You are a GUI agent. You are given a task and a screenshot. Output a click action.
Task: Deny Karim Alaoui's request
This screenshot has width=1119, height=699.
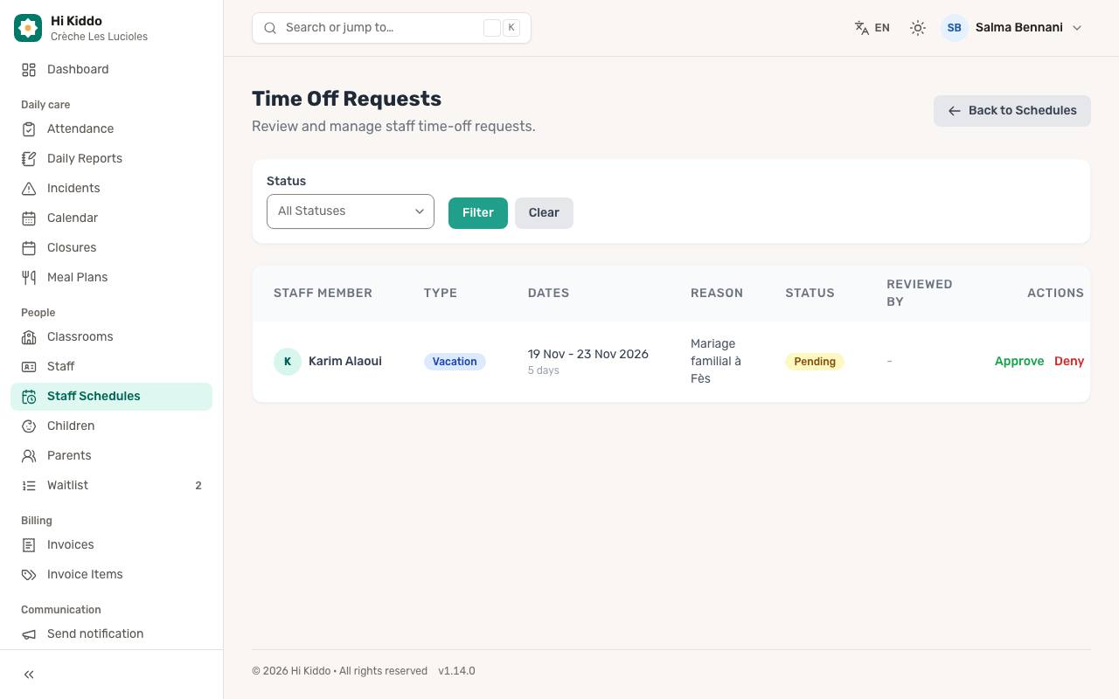[1069, 361]
